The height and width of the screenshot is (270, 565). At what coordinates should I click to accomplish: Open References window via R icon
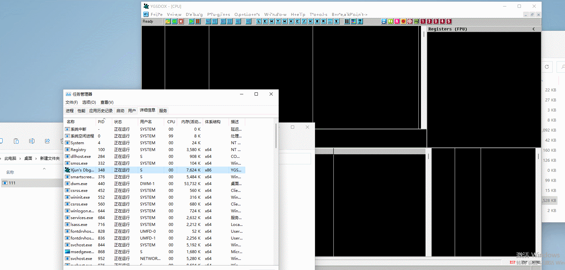click(324, 21)
